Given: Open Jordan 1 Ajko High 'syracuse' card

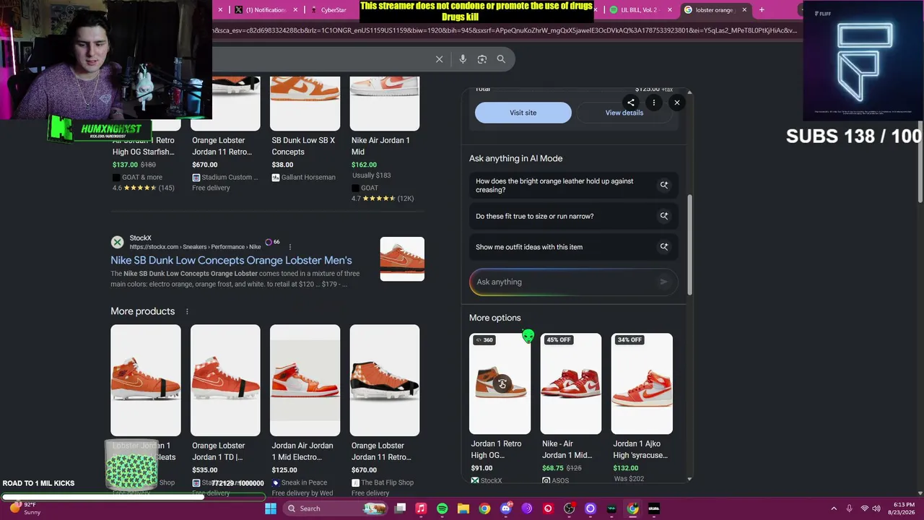Looking at the screenshot, I should (x=642, y=408).
